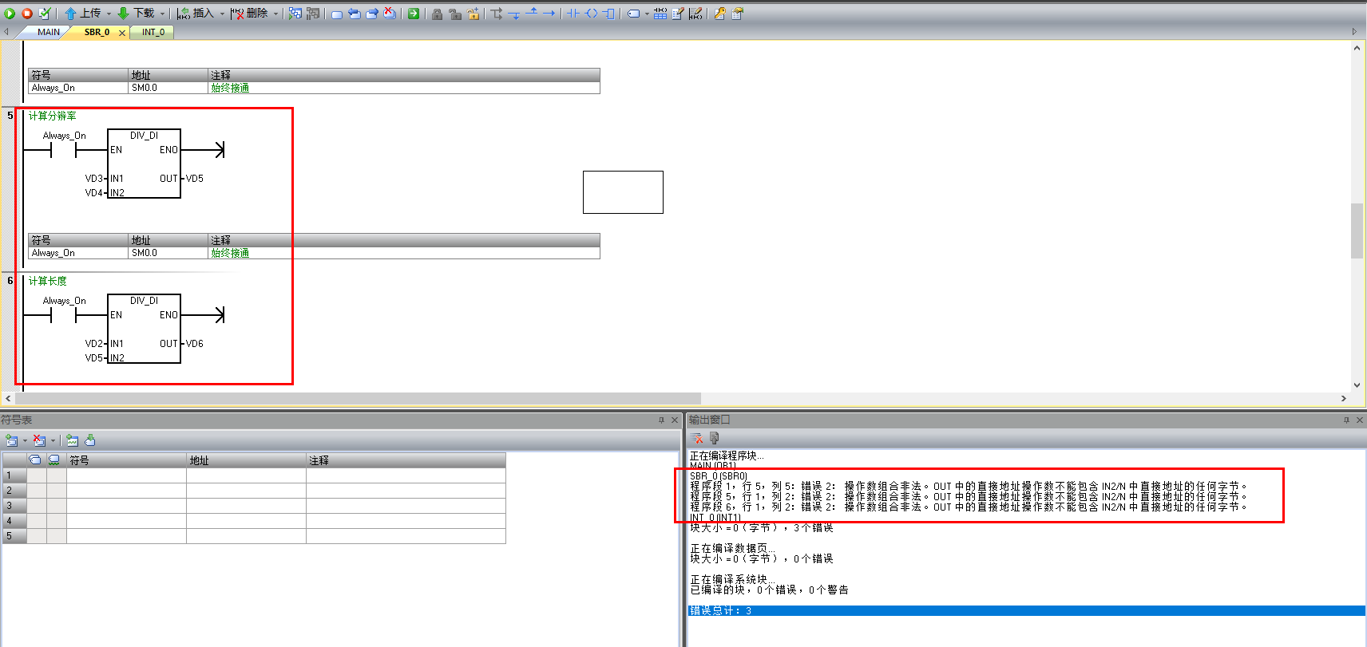This screenshot has width=1367, height=647.
Task: Open the 插入 insert dropdown arrow
Action: pos(222,14)
